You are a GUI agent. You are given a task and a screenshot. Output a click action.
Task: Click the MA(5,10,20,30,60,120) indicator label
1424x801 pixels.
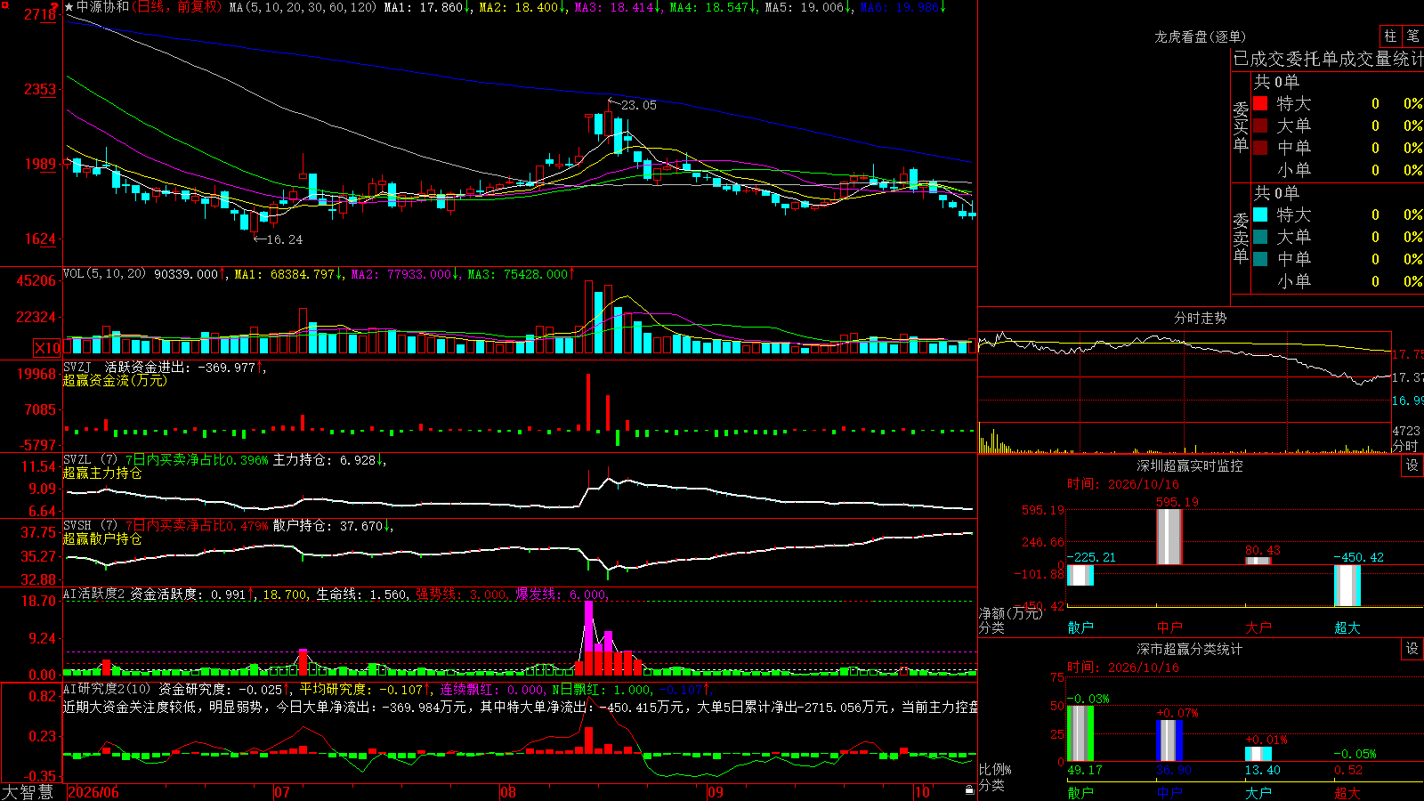(x=303, y=7)
